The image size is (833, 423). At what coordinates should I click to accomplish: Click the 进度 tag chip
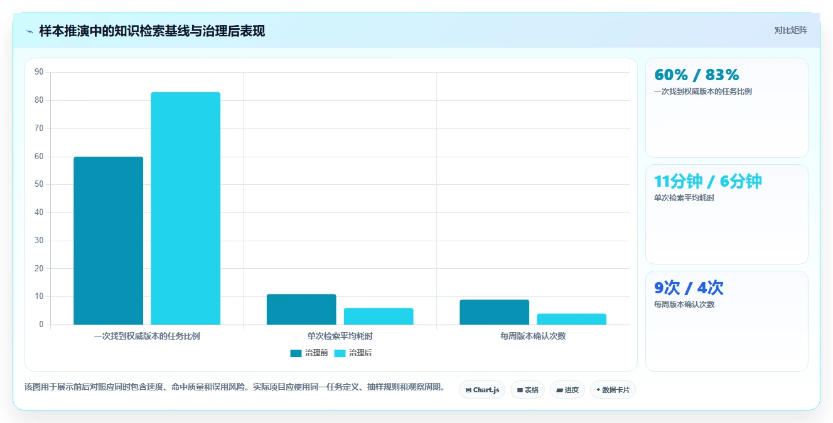[x=567, y=390]
